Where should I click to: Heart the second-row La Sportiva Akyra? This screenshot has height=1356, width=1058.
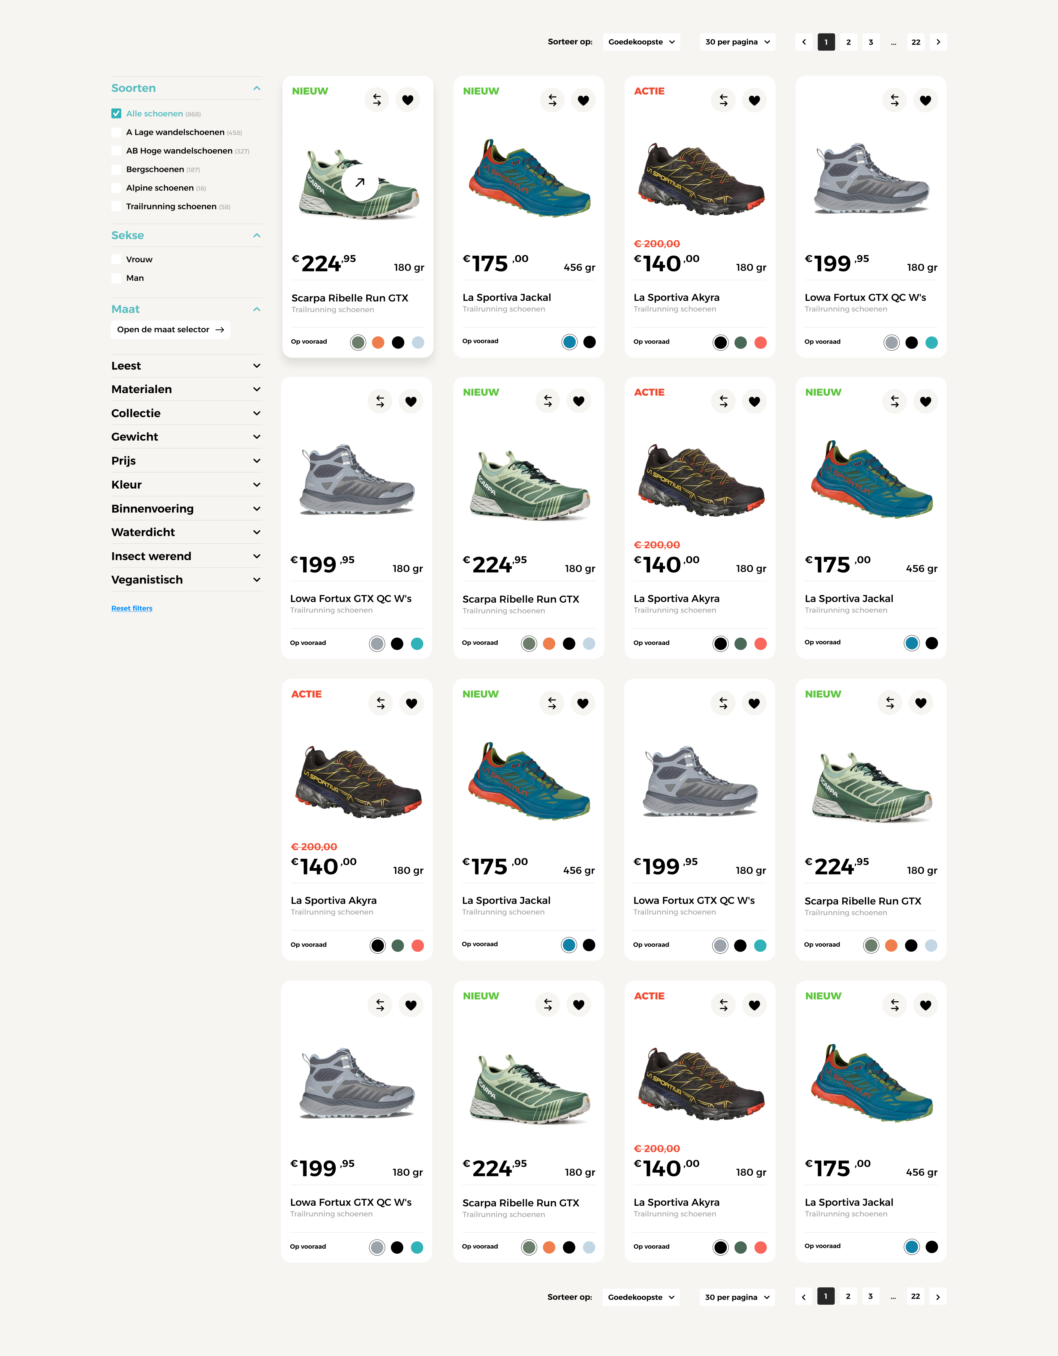[754, 401]
